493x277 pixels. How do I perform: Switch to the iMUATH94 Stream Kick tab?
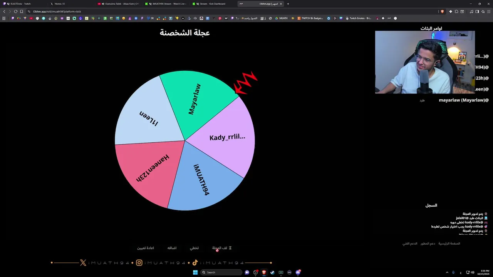point(166,4)
